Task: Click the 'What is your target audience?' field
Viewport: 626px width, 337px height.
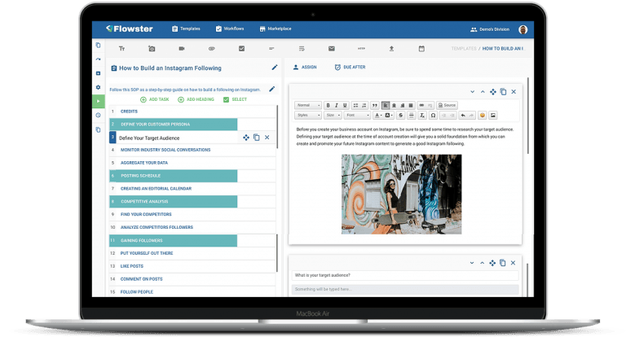Action: coord(405,275)
